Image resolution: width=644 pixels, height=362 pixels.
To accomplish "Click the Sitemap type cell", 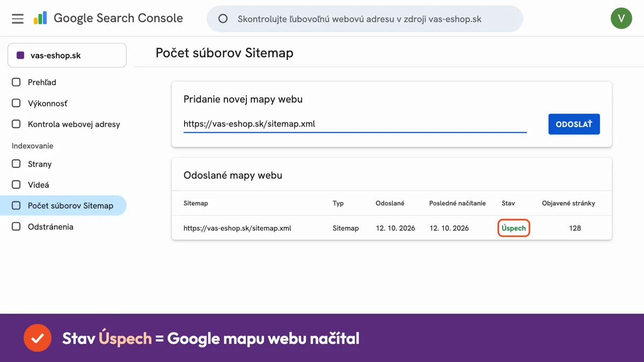I will [346, 228].
